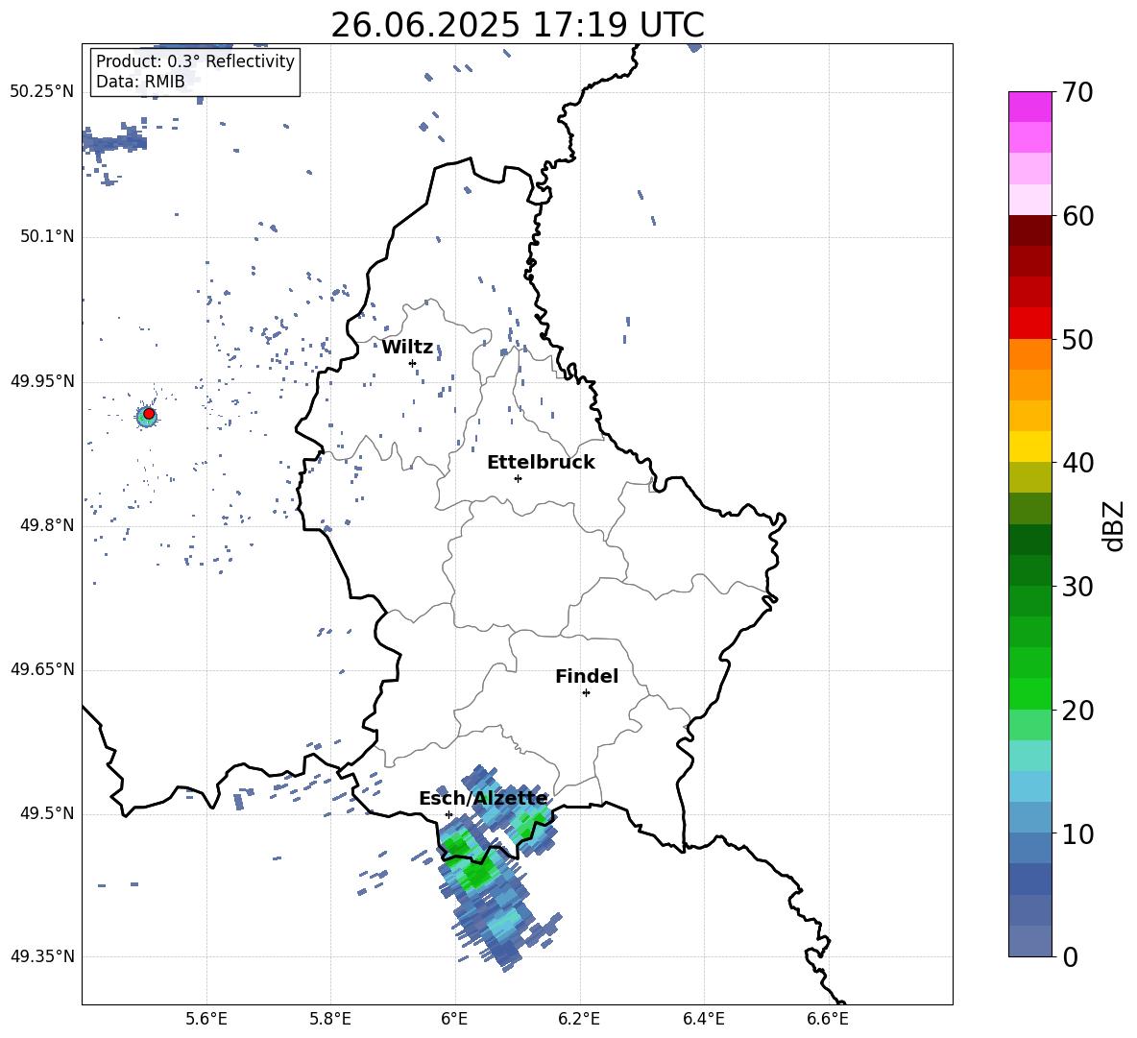Click the 49.8°N latitude label
This screenshot has height=1038, width=1137.
47,525
